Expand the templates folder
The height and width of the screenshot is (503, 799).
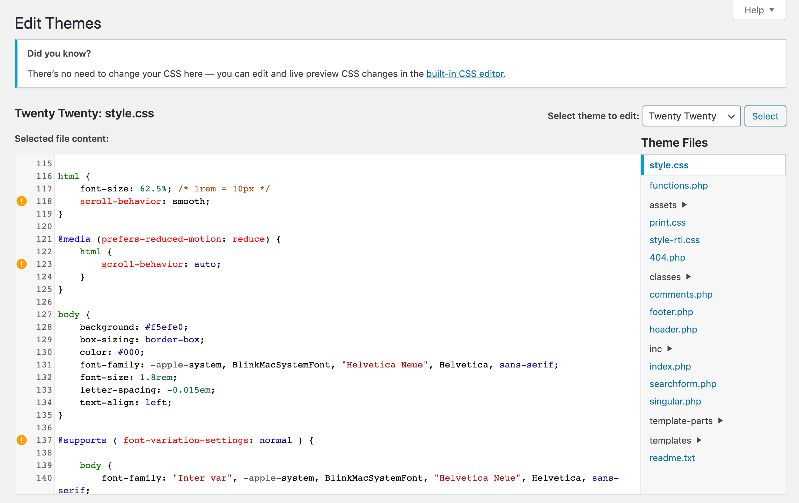pyautogui.click(x=675, y=440)
